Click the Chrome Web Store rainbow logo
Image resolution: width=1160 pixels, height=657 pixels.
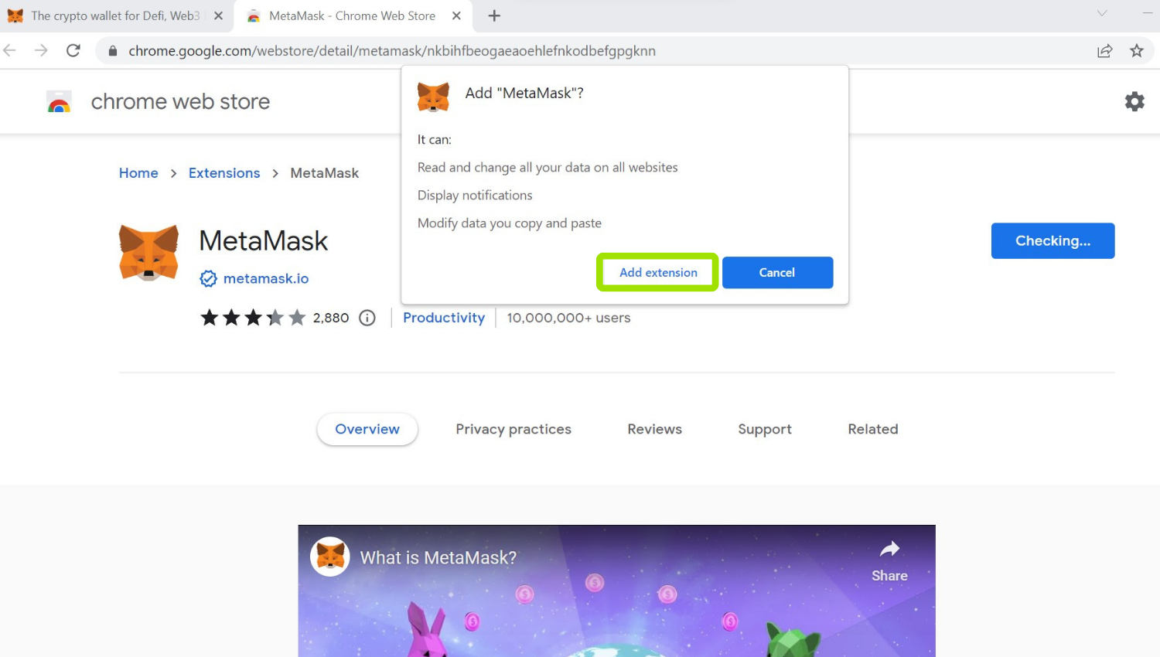click(60, 102)
